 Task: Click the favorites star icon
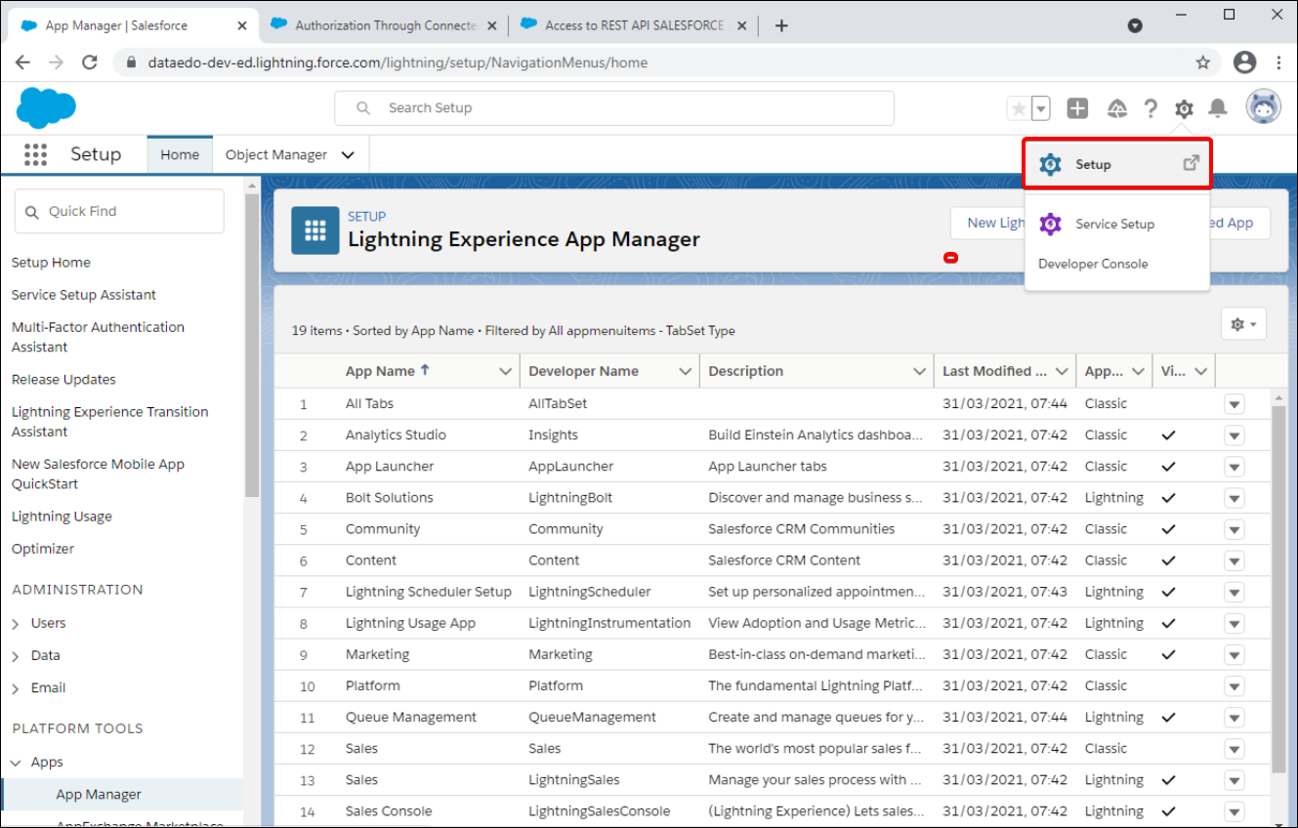1019,108
